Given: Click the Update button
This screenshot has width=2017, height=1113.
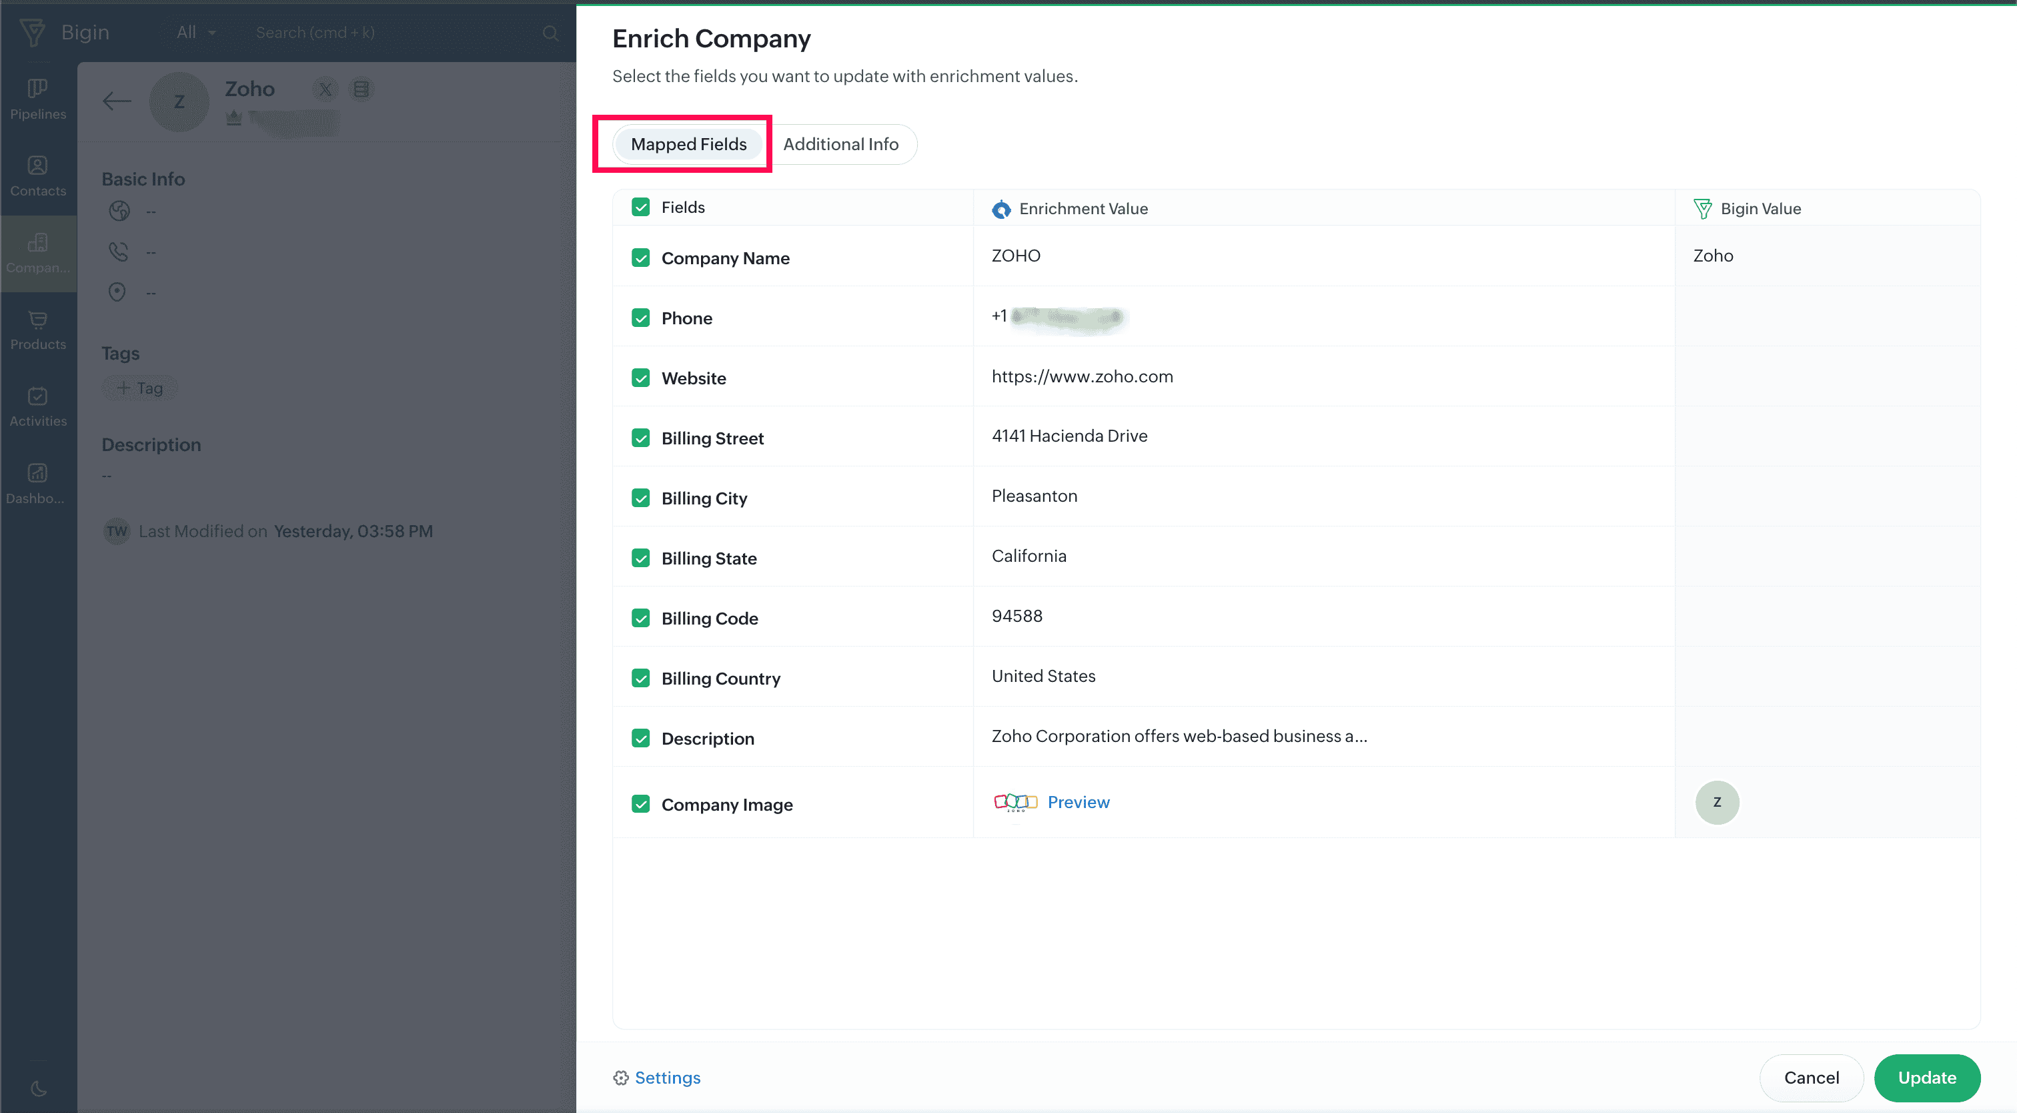Looking at the screenshot, I should coord(1926,1078).
